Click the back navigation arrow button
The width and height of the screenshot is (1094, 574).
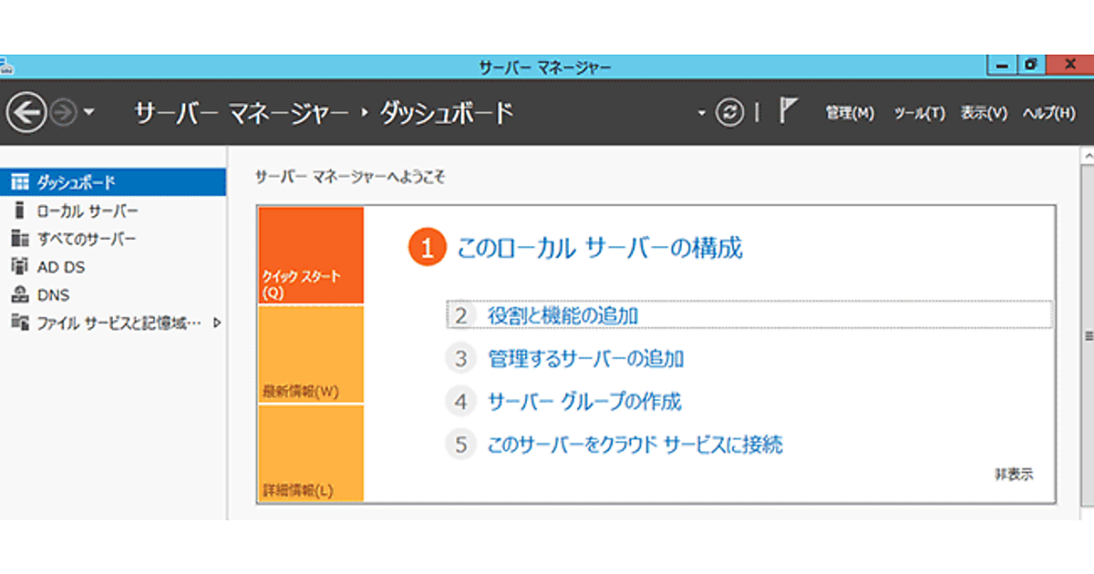click(x=26, y=113)
